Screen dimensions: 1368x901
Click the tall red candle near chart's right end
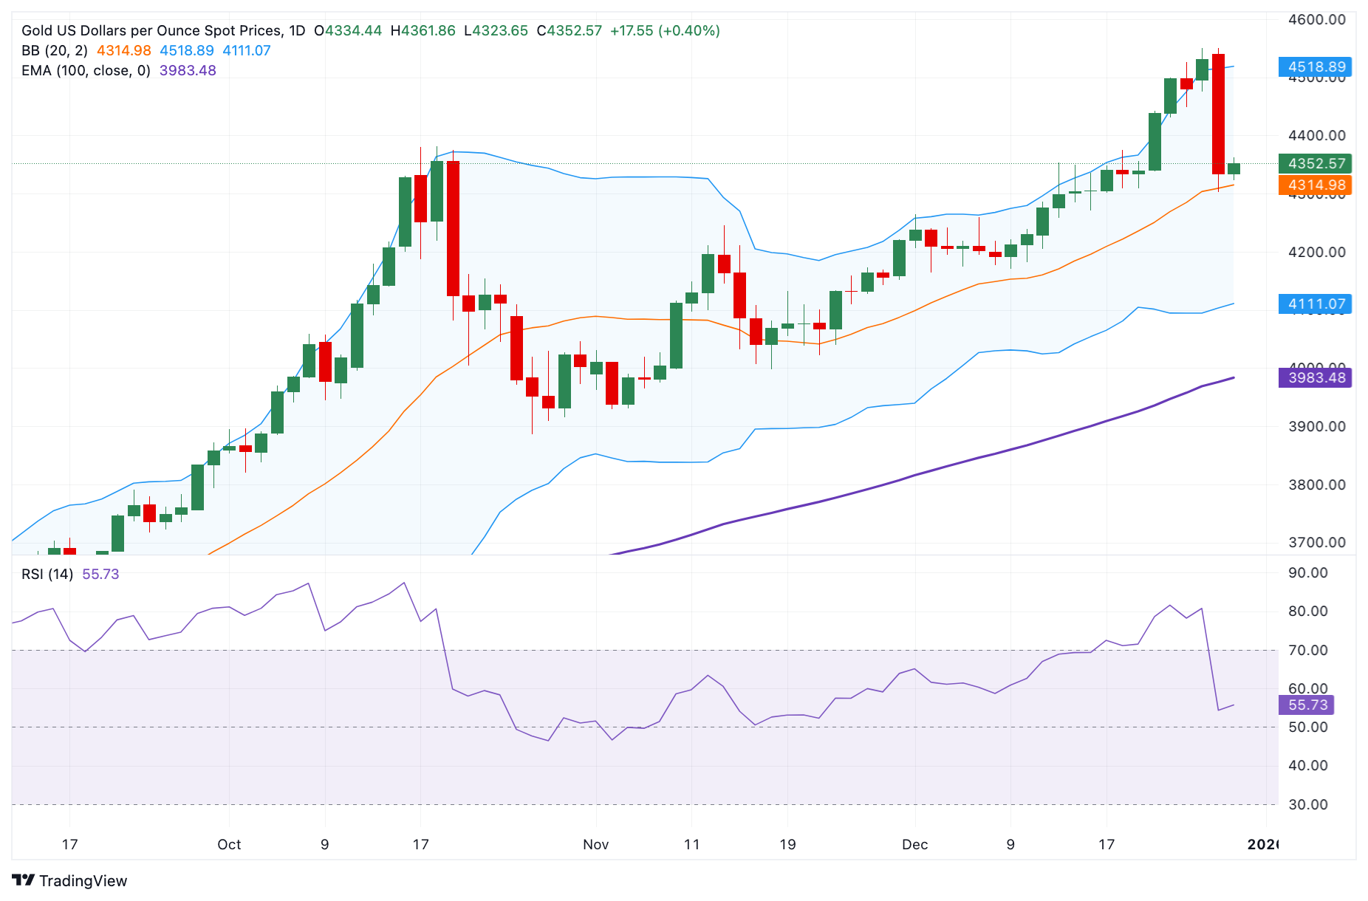click(1218, 114)
